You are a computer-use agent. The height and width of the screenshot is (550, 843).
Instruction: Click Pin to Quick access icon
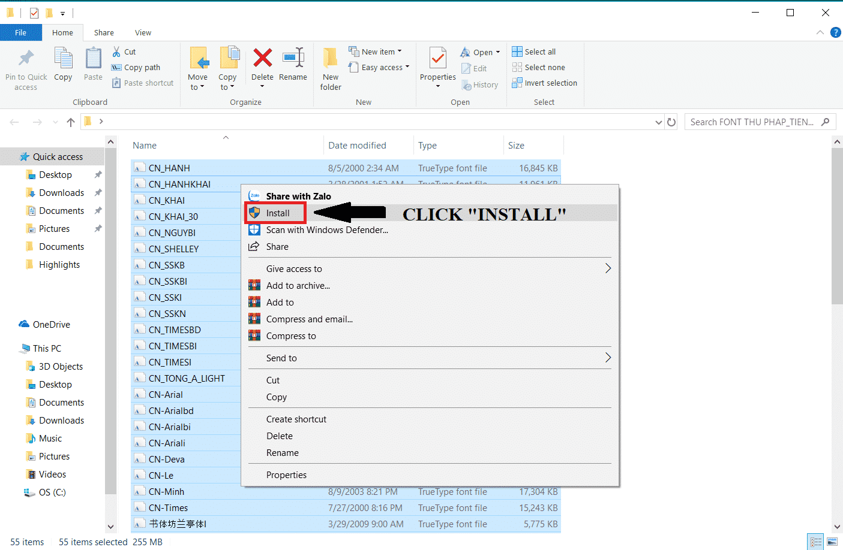point(26,58)
